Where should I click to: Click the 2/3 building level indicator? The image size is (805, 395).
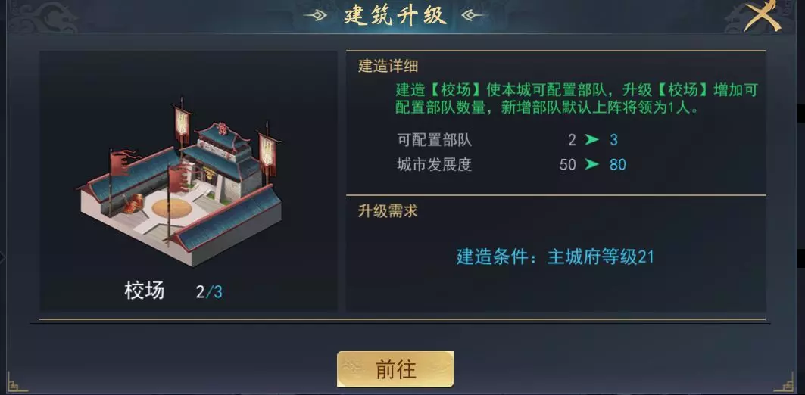[x=209, y=291]
